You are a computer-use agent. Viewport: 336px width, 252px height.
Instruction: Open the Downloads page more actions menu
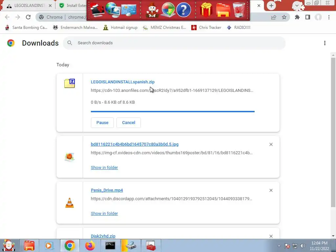pyautogui.click(x=325, y=43)
